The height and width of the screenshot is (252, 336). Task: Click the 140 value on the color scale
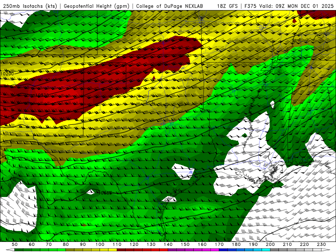(x=168, y=244)
